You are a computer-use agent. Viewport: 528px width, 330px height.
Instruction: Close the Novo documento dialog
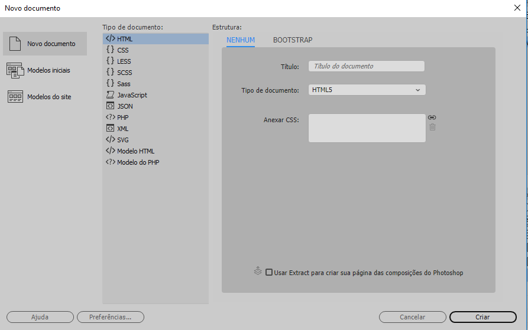coord(517,8)
